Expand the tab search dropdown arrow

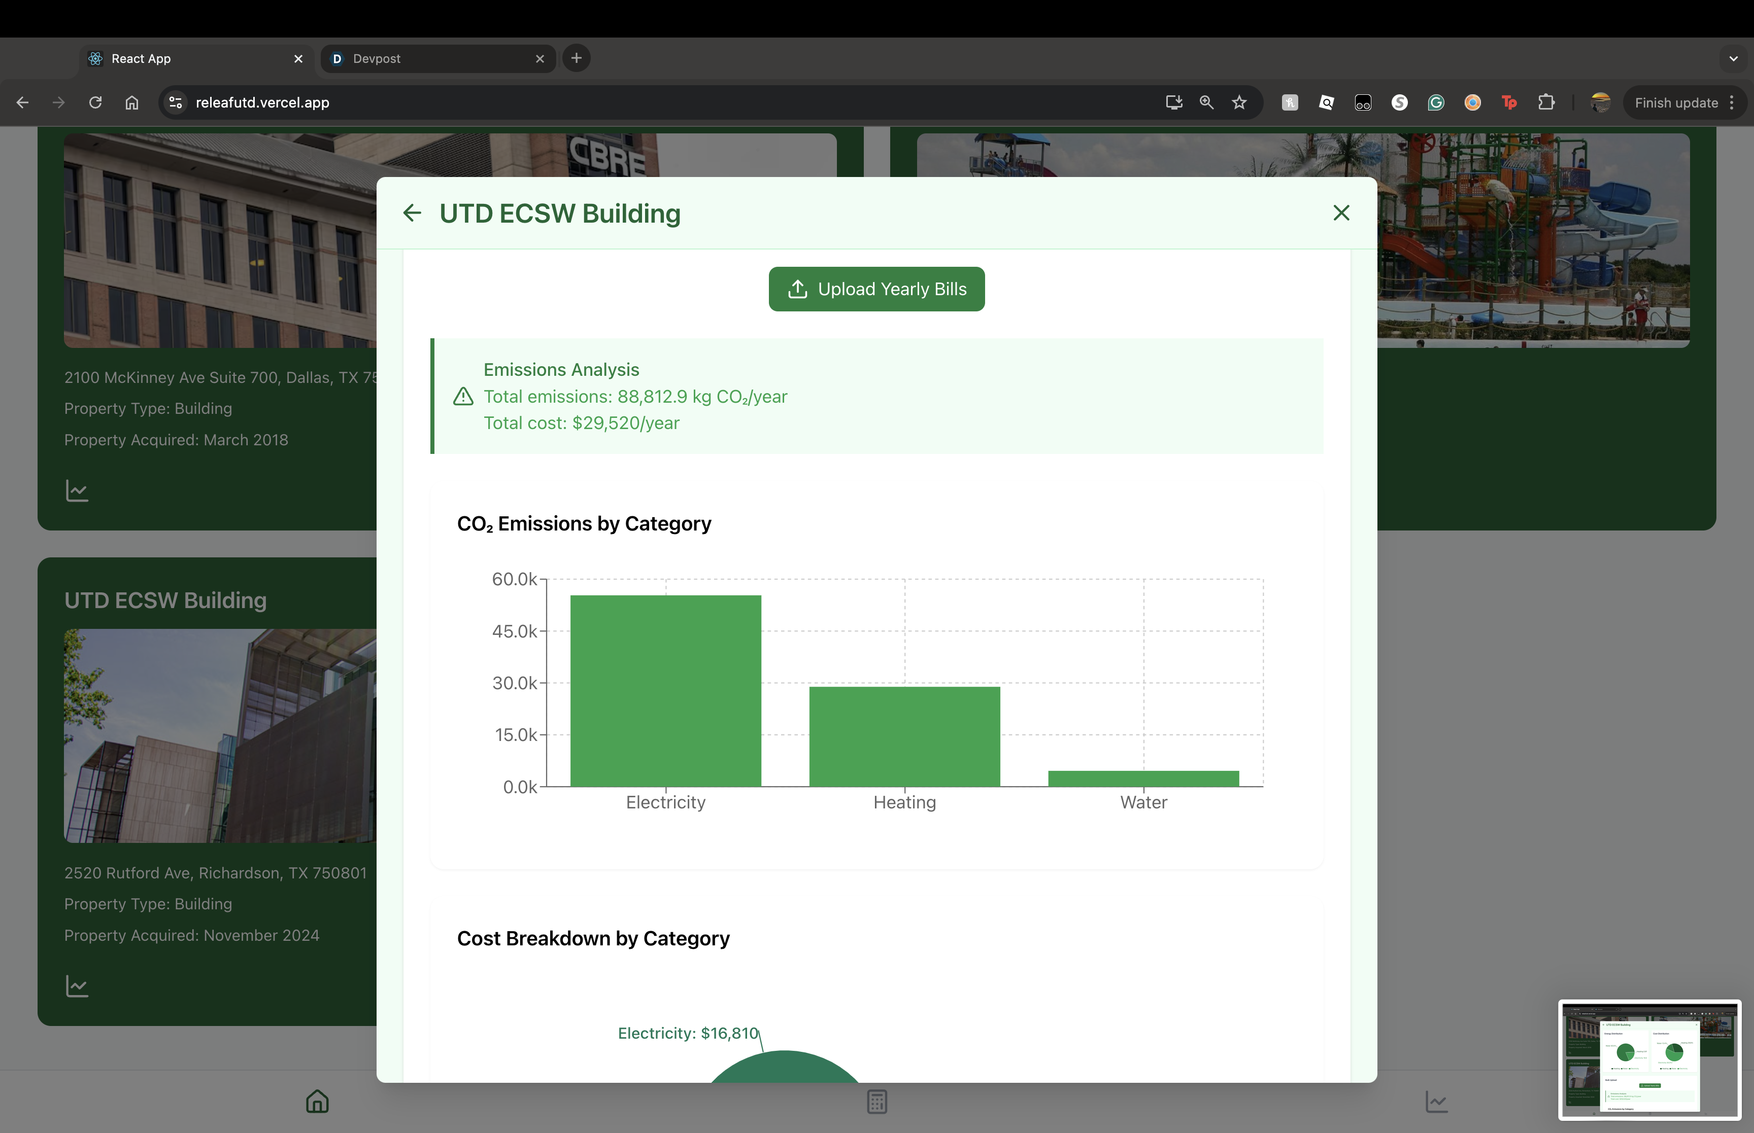point(1733,59)
